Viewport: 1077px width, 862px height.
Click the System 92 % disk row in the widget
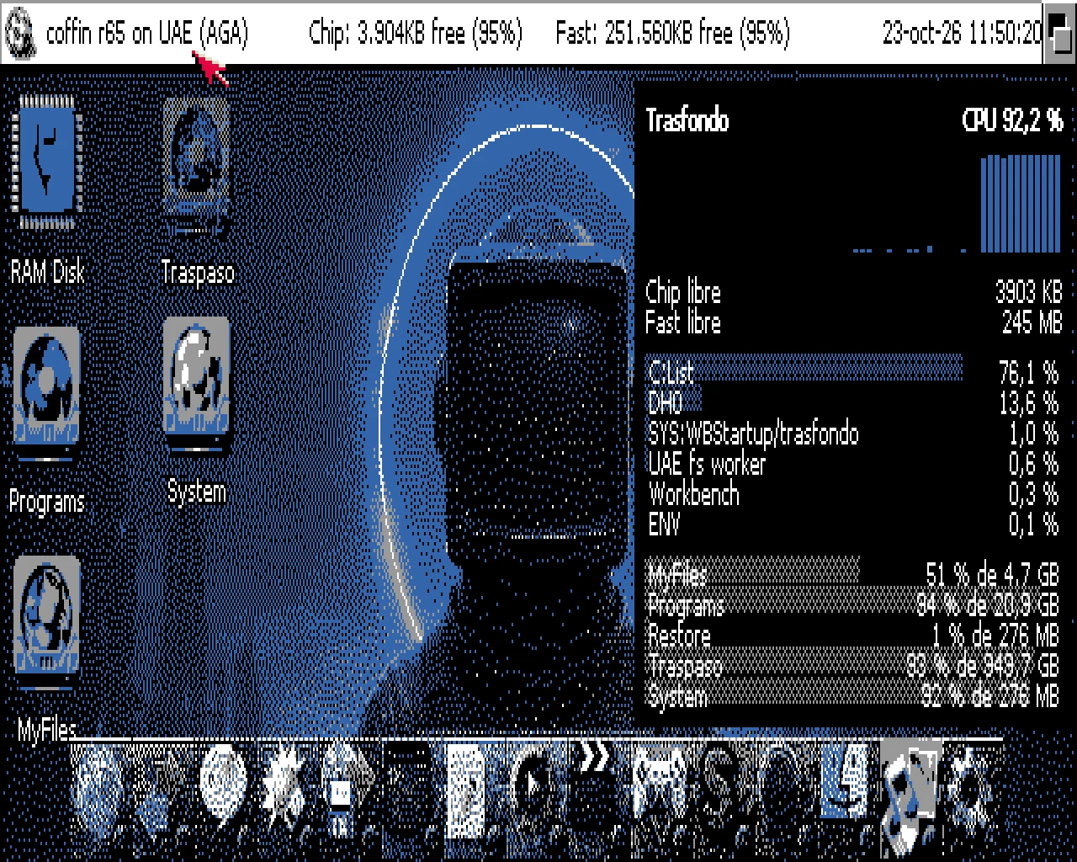click(x=853, y=696)
